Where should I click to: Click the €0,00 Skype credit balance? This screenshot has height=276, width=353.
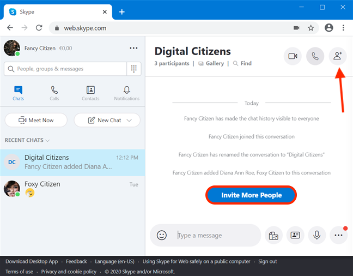pos(65,48)
